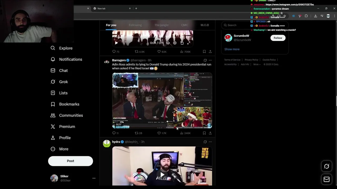Open Grok explain icon on hydra post

coord(205,142)
